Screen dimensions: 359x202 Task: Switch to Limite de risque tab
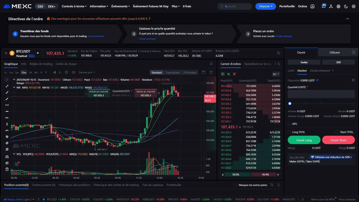click(x=66, y=64)
